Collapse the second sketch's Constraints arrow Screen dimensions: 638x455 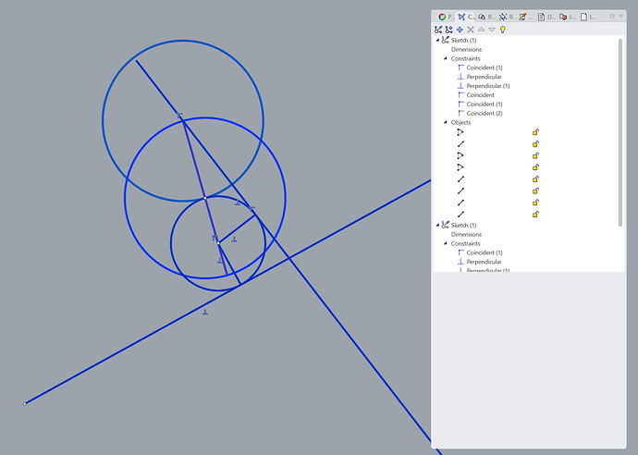(x=445, y=243)
